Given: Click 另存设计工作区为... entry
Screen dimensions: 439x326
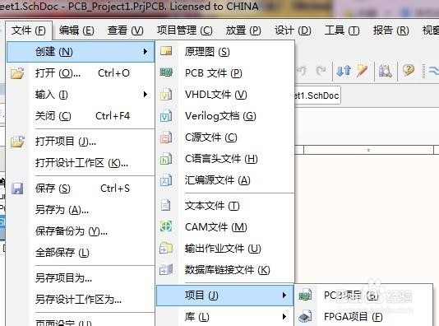Looking at the screenshot, I should [x=81, y=300].
